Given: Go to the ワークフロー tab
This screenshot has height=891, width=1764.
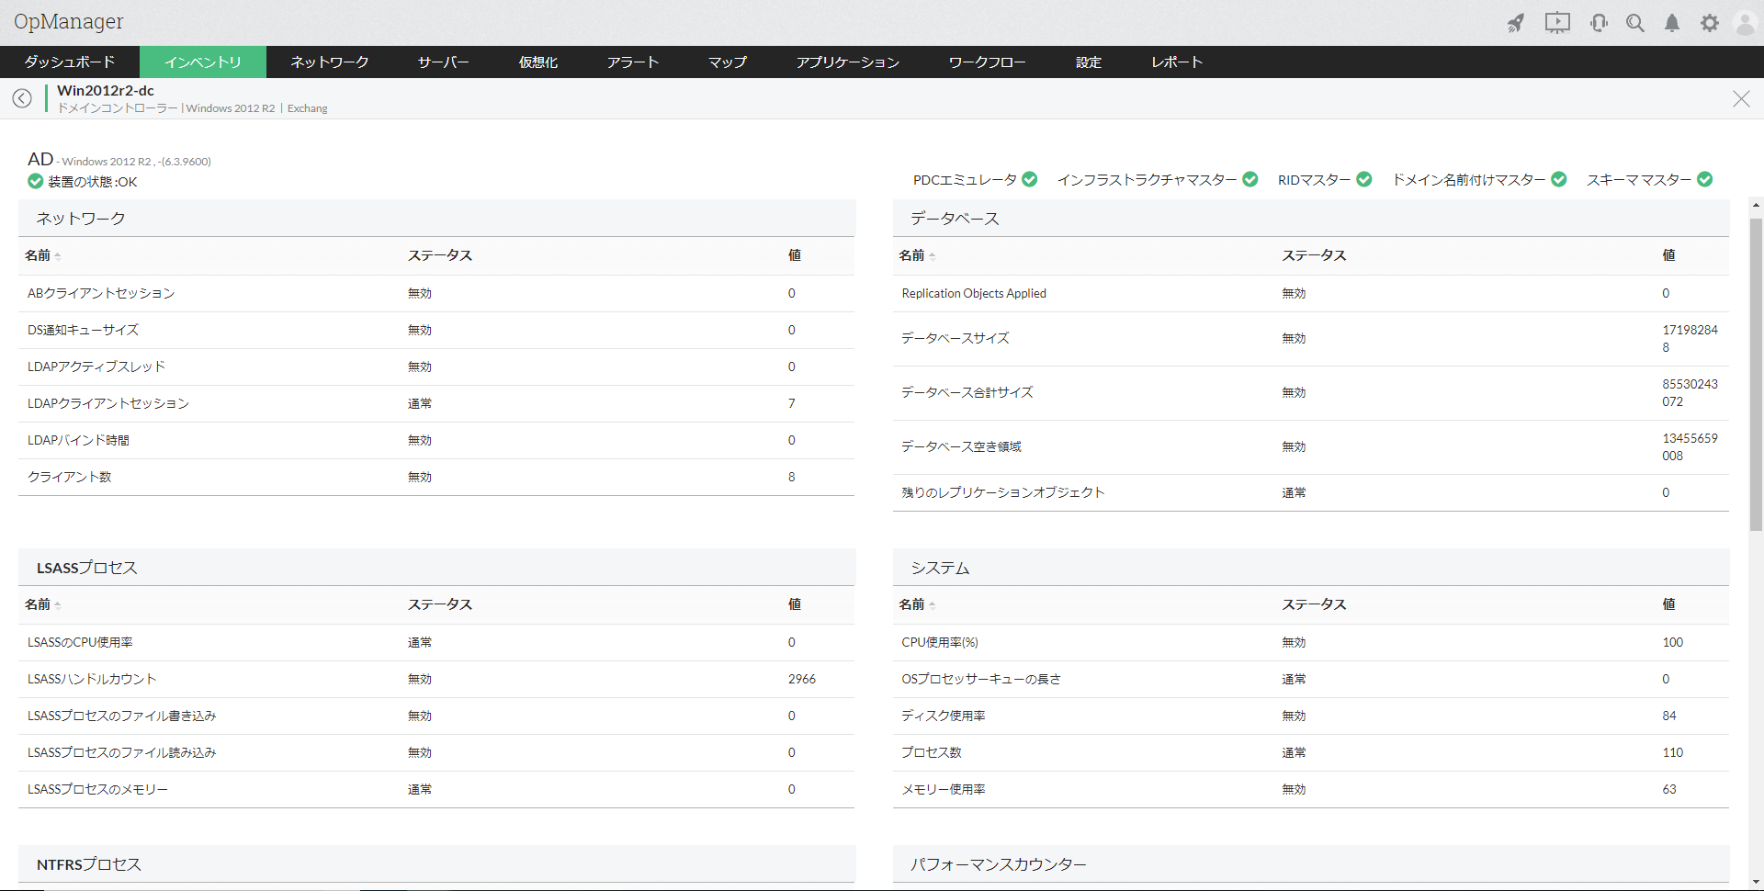Looking at the screenshot, I should pos(988,62).
